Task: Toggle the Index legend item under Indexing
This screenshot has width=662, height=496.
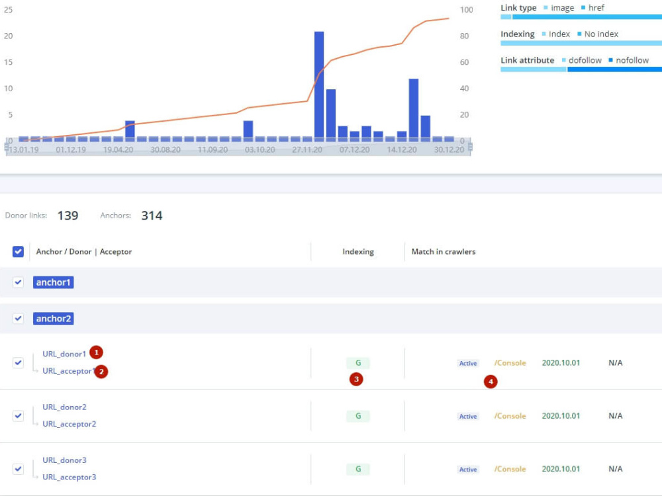Action: (556, 34)
